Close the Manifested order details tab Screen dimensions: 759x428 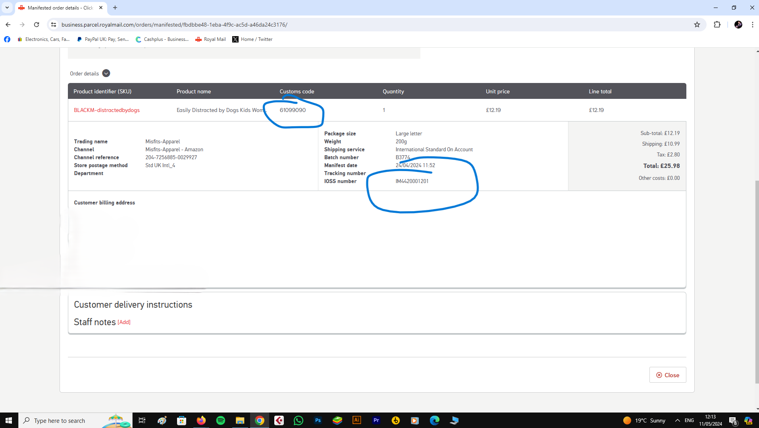pos(101,8)
